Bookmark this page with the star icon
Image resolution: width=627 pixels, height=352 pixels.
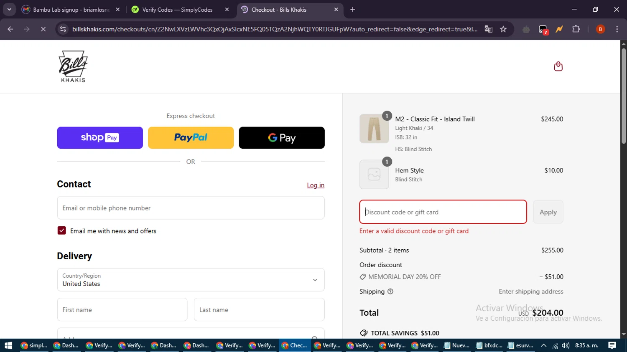pyautogui.click(x=503, y=29)
